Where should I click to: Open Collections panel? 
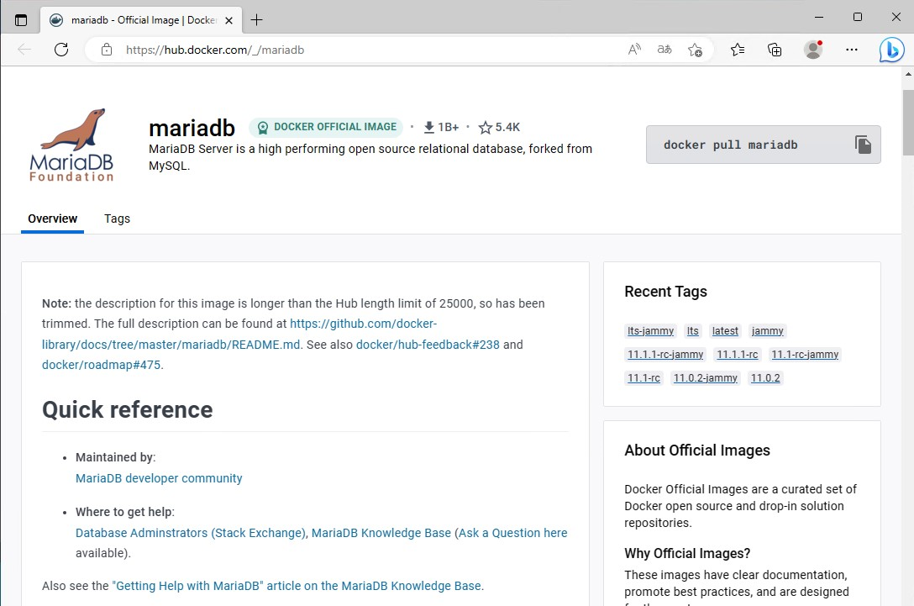pyautogui.click(x=775, y=50)
